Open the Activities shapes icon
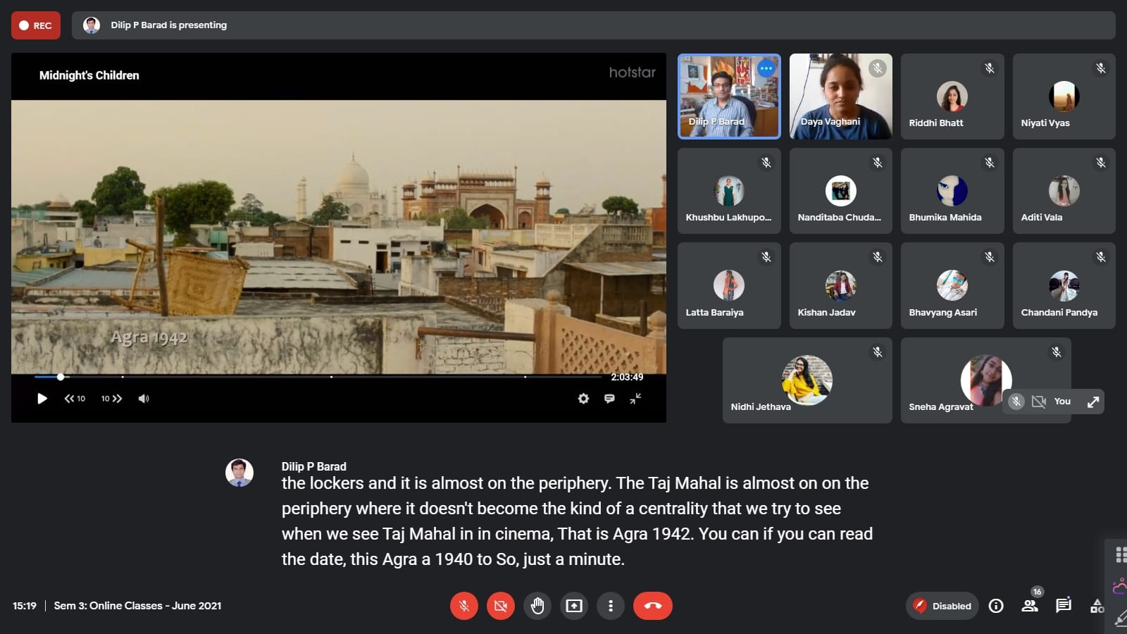The height and width of the screenshot is (634, 1127). (1097, 606)
